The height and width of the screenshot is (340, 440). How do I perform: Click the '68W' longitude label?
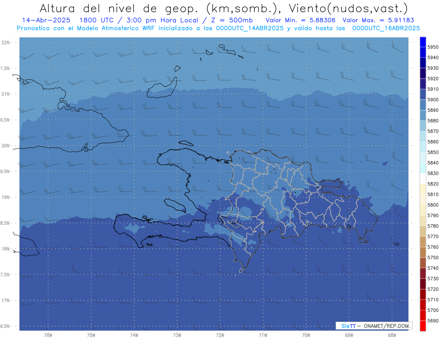coord(392,335)
